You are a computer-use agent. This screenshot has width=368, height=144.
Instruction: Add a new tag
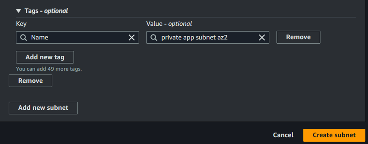pyautogui.click(x=45, y=57)
